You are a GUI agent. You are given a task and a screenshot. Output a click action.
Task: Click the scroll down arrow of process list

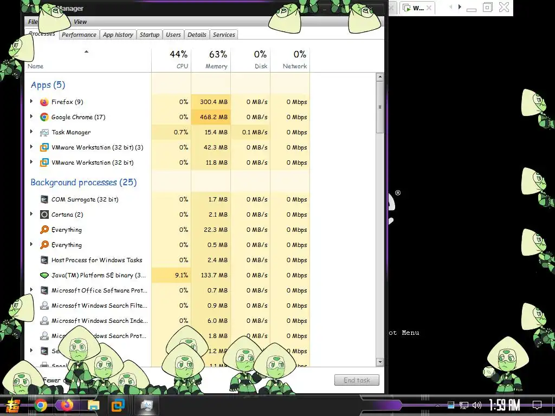[380, 362]
